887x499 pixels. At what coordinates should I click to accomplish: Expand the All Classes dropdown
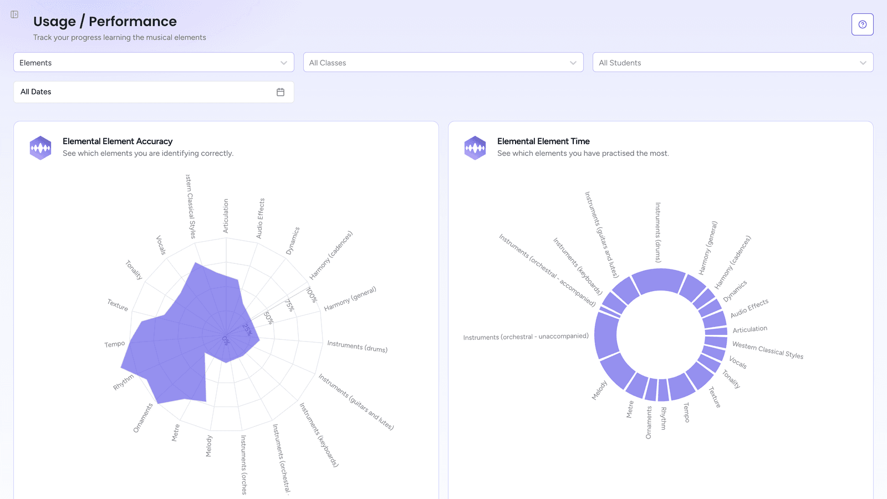[x=443, y=63]
